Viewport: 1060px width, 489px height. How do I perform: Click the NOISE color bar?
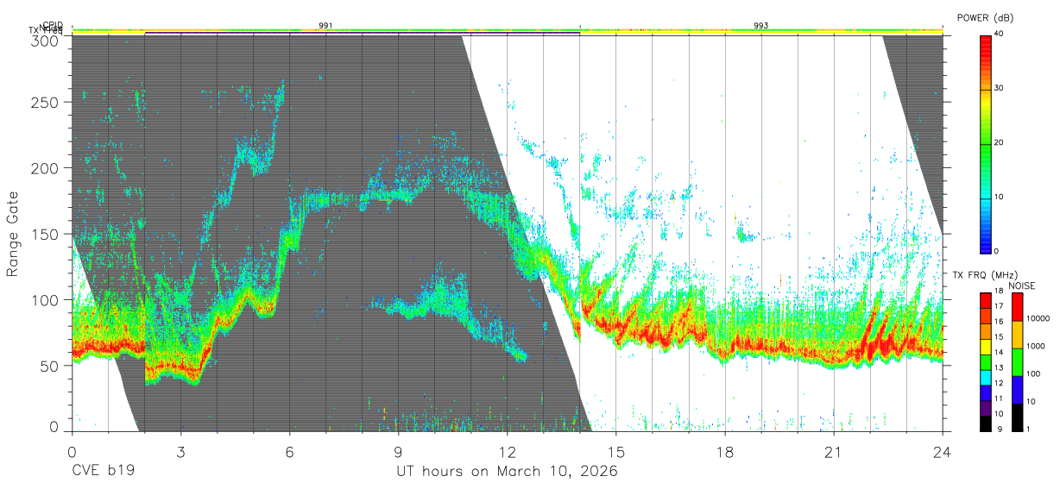coord(1017,361)
